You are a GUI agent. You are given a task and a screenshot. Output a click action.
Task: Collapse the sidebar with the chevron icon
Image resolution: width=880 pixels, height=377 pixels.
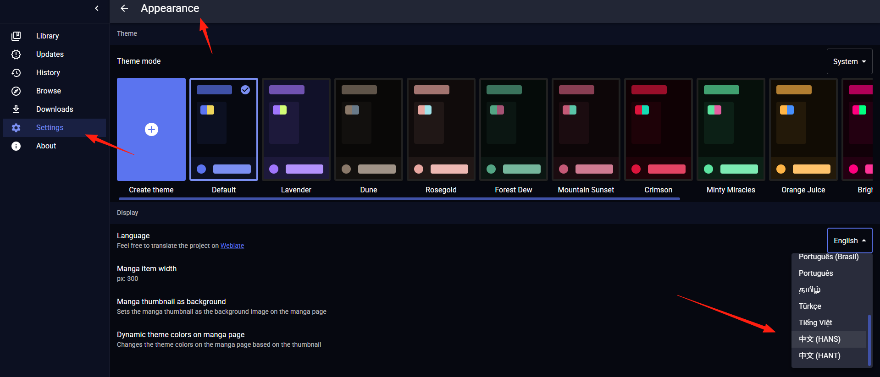coord(97,8)
